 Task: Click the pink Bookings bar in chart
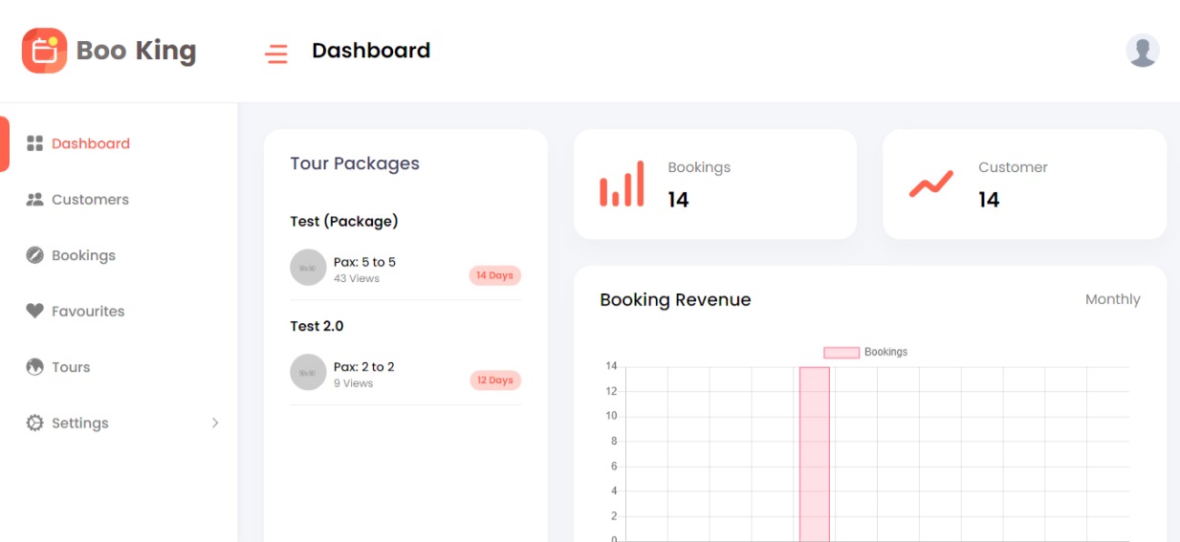pyautogui.click(x=814, y=454)
